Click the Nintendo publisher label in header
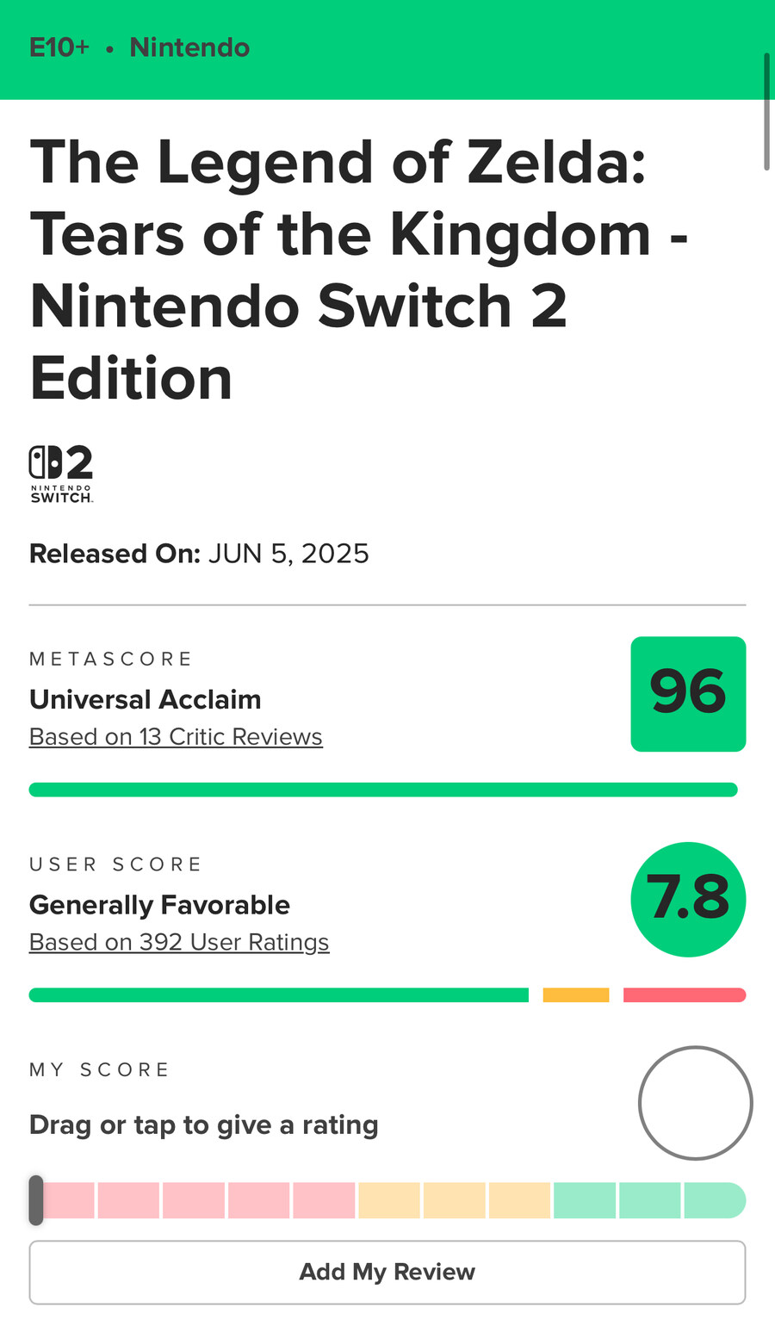This screenshot has height=1332, width=775. pyautogui.click(x=189, y=47)
